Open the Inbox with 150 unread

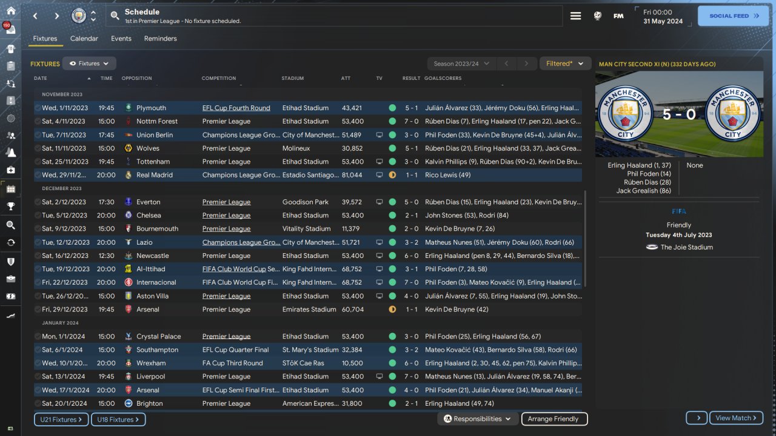click(x=10, y=28)
